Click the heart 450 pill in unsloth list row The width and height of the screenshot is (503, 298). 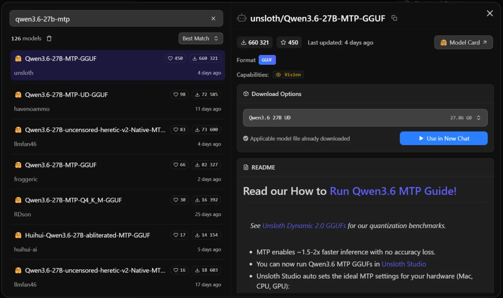(175, 58)
